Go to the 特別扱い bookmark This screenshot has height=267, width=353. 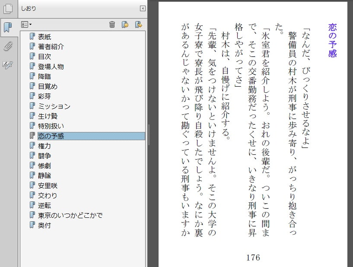pos(51,126)
